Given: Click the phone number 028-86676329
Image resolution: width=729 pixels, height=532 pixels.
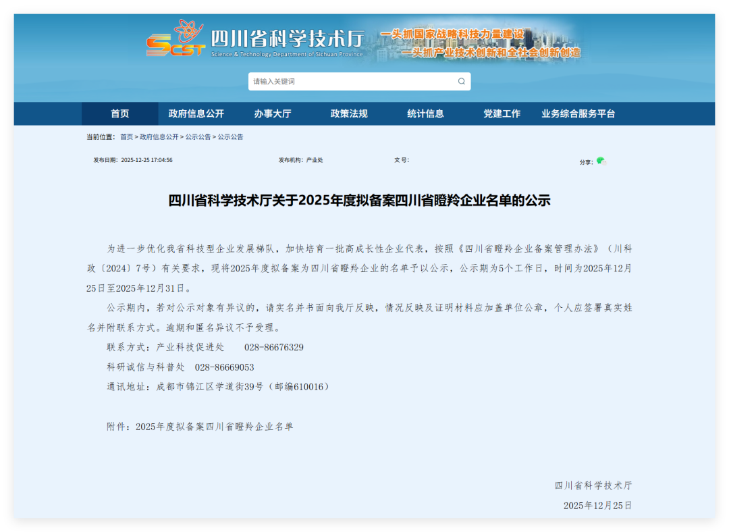Looking at the screenshot, I should (x=273, y=348).
